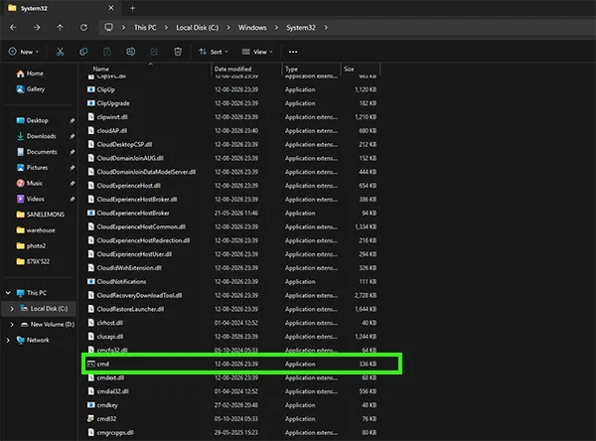Select cmgrcspps.dll file

231,433
